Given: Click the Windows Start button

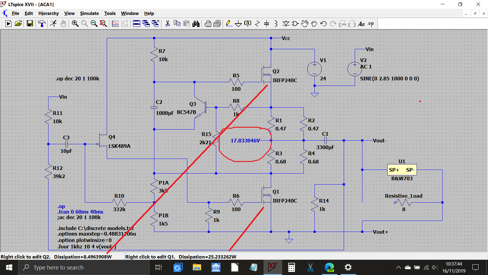Looking at the screenshot, I should click(9, 267).
